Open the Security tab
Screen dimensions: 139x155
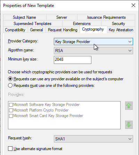click(118, 24)
